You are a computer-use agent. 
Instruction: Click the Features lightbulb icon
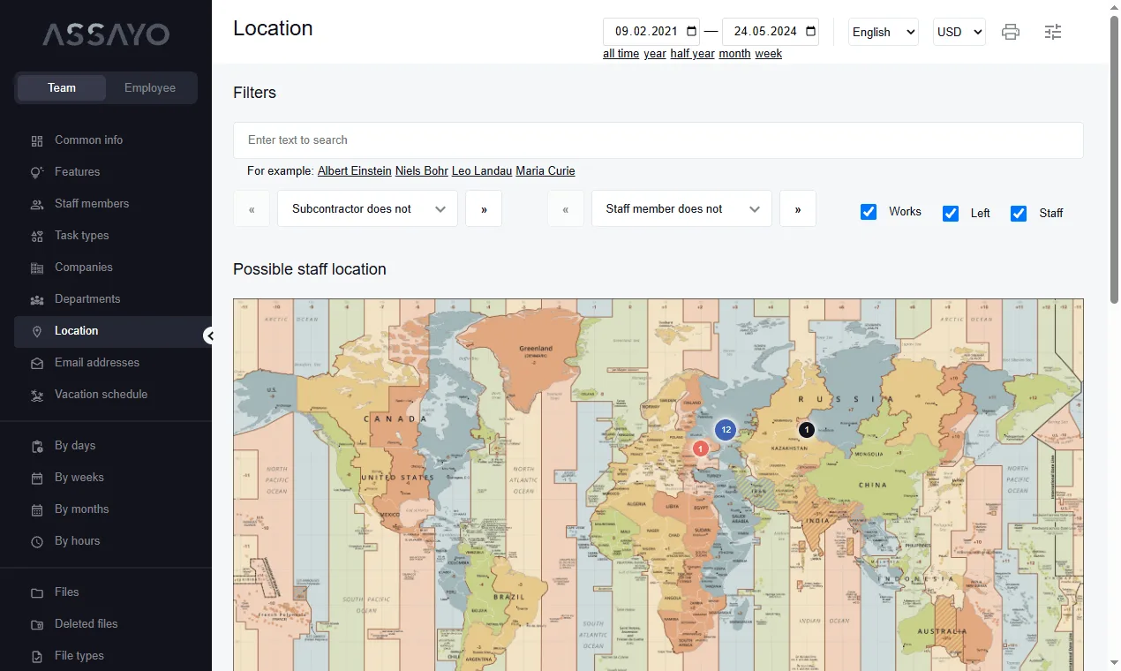pyautogui.click(x=37, y=172)
